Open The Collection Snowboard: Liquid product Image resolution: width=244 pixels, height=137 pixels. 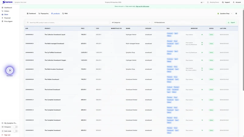55,34
